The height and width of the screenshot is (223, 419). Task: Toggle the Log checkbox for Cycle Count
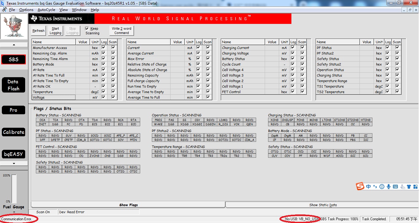click(293, 64)
